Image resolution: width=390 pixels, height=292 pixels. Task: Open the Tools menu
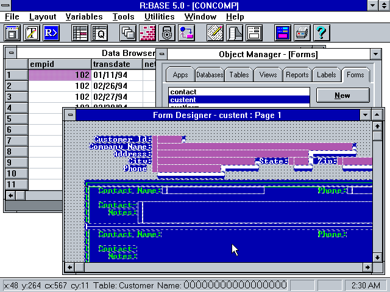pos(123,16)
